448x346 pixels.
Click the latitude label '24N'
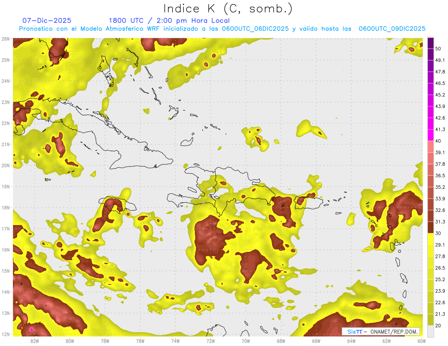(5, 81)
